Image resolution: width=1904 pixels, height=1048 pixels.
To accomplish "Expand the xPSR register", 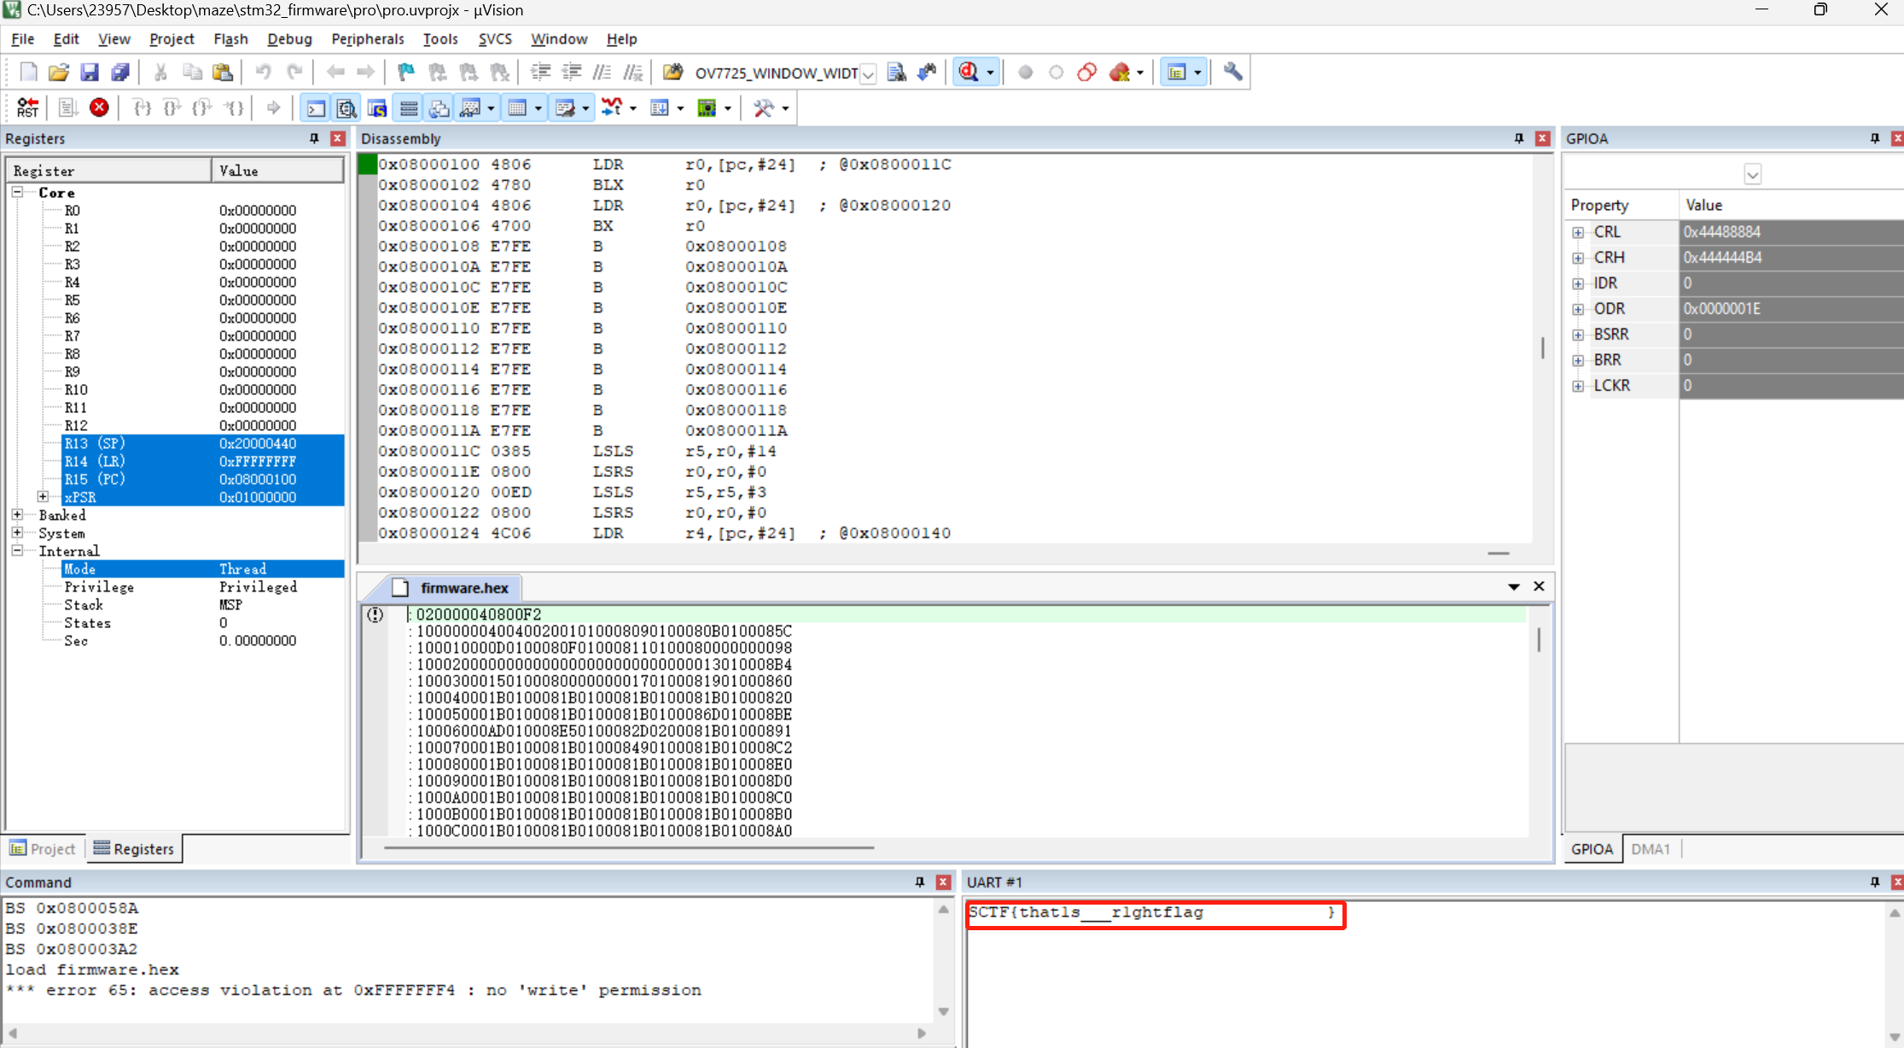I will point(43,497).
